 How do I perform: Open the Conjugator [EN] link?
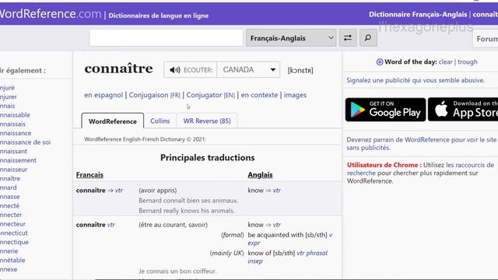point(211,95)
